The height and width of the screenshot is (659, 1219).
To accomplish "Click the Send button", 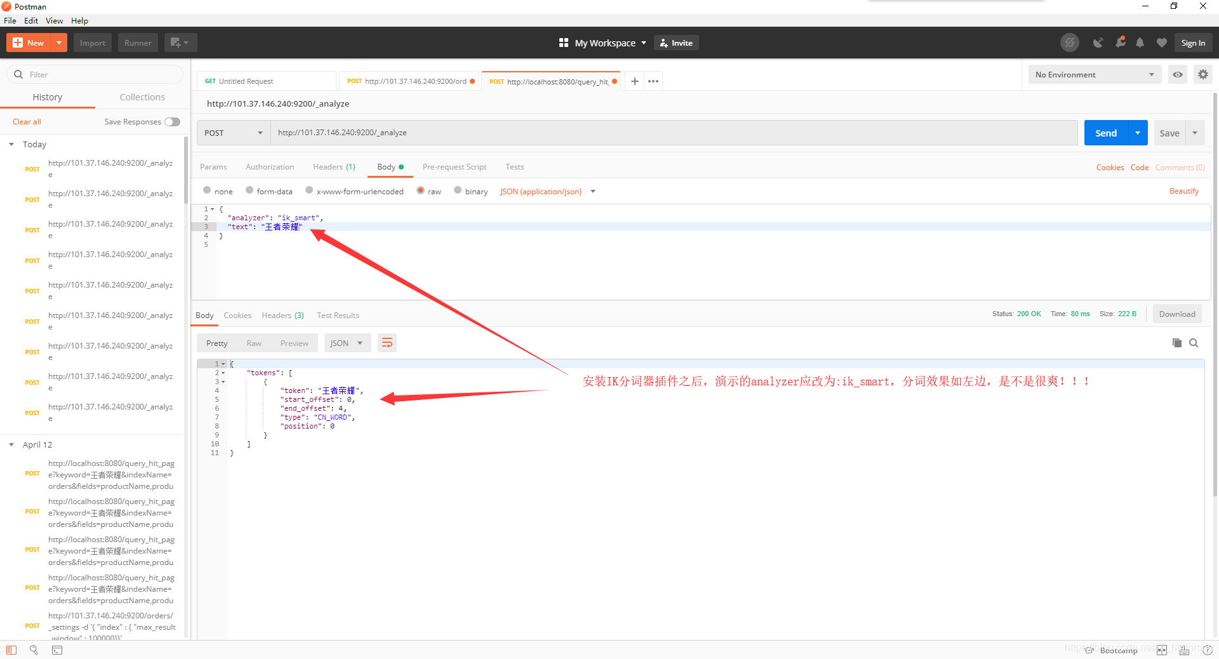I will pyautogui.click(x=1106, y=133).
